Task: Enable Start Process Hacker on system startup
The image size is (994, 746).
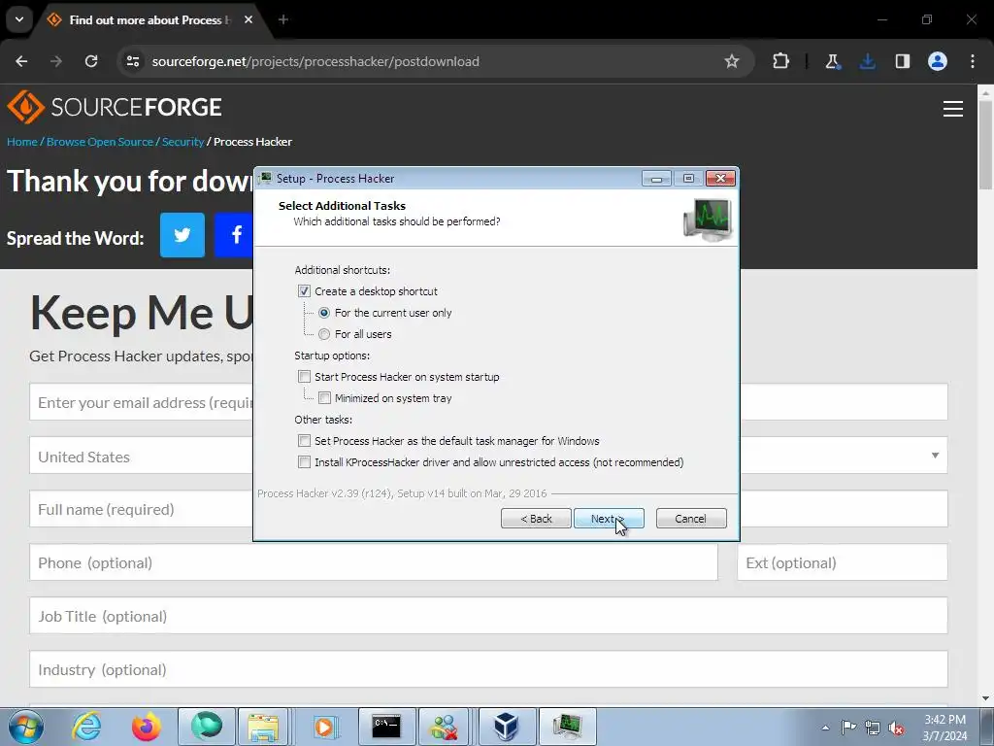Action: coord(304,377)
